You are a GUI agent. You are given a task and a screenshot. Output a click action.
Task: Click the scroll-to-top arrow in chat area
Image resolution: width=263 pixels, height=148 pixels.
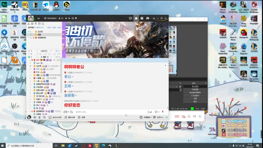165,65
